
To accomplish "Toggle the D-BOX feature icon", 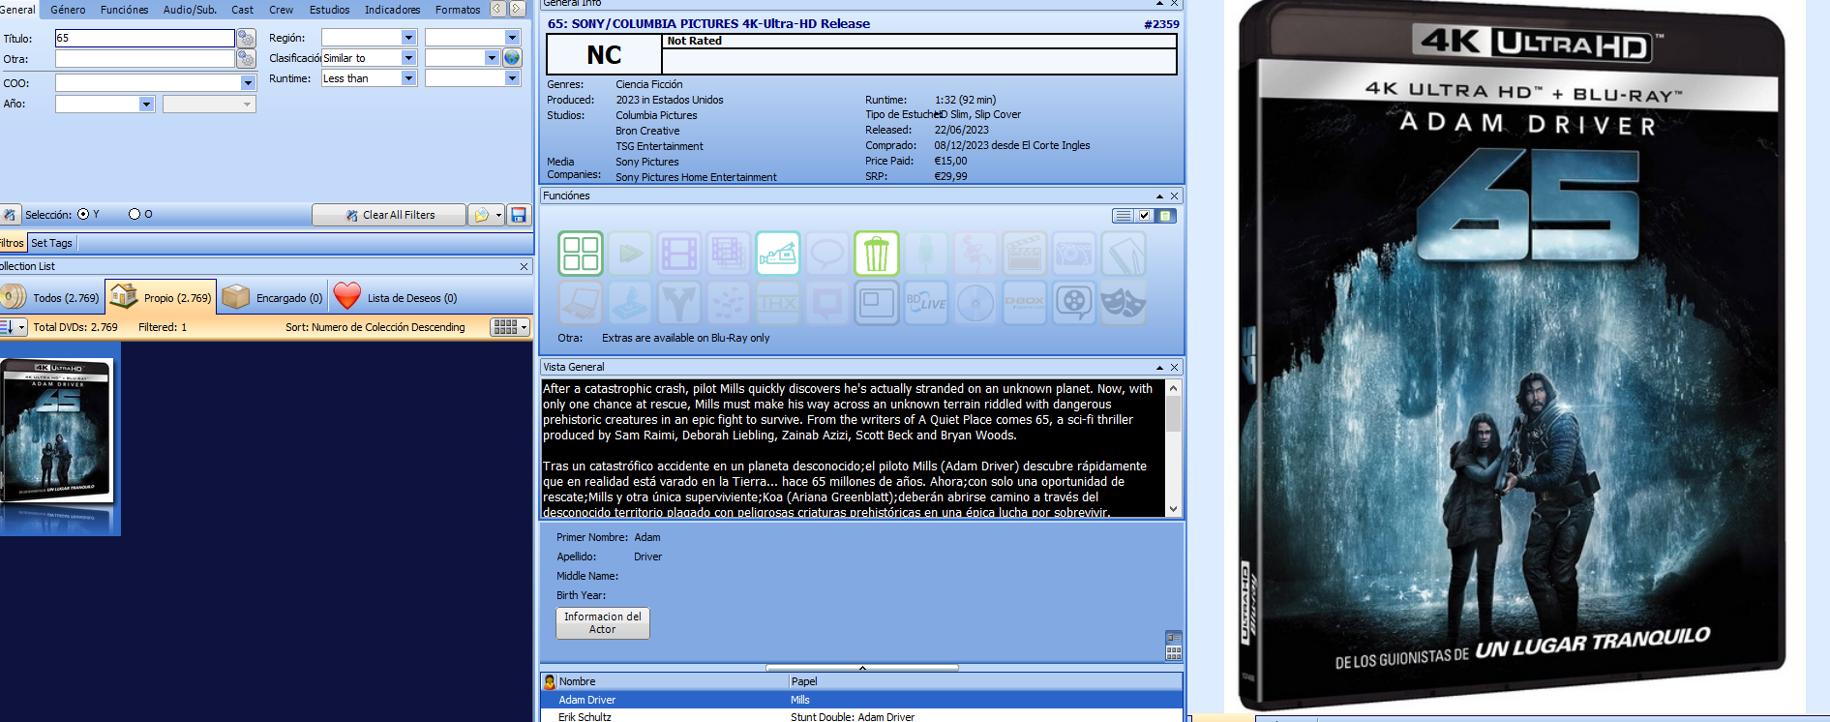I will coord(1025,303).
